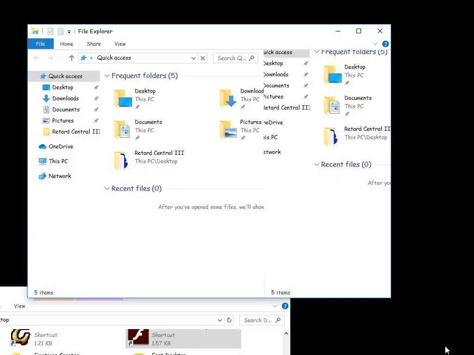Click Refresh in the background window
Viewport: 474px width, 355px height.
pyautogui.click(x=229, y=320)
